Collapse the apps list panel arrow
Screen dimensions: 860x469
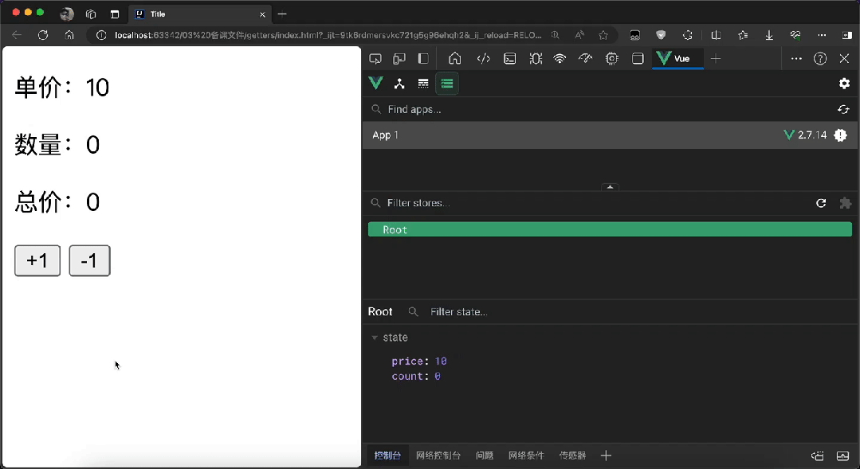pos(610,187)
